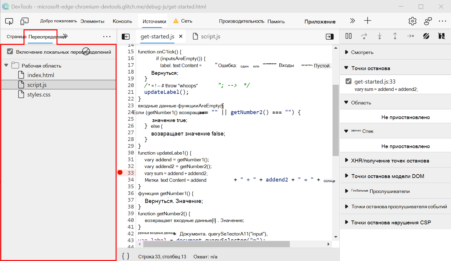Click line number 30 in gutter
The image size is (451, 261).
point(131,152)
